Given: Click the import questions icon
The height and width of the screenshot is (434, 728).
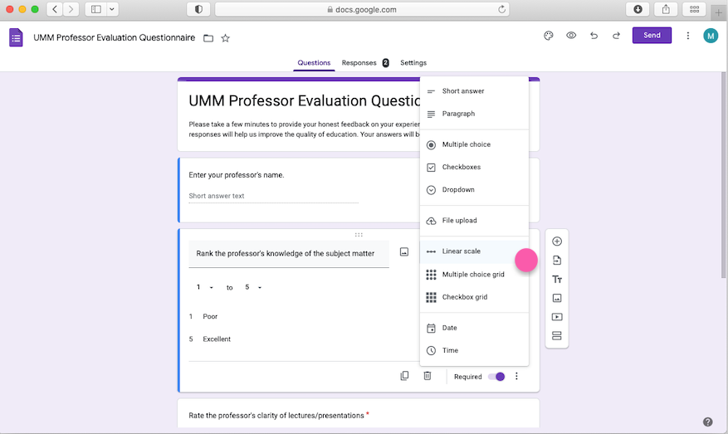Looking at the screenshot, I should [557, 261].
